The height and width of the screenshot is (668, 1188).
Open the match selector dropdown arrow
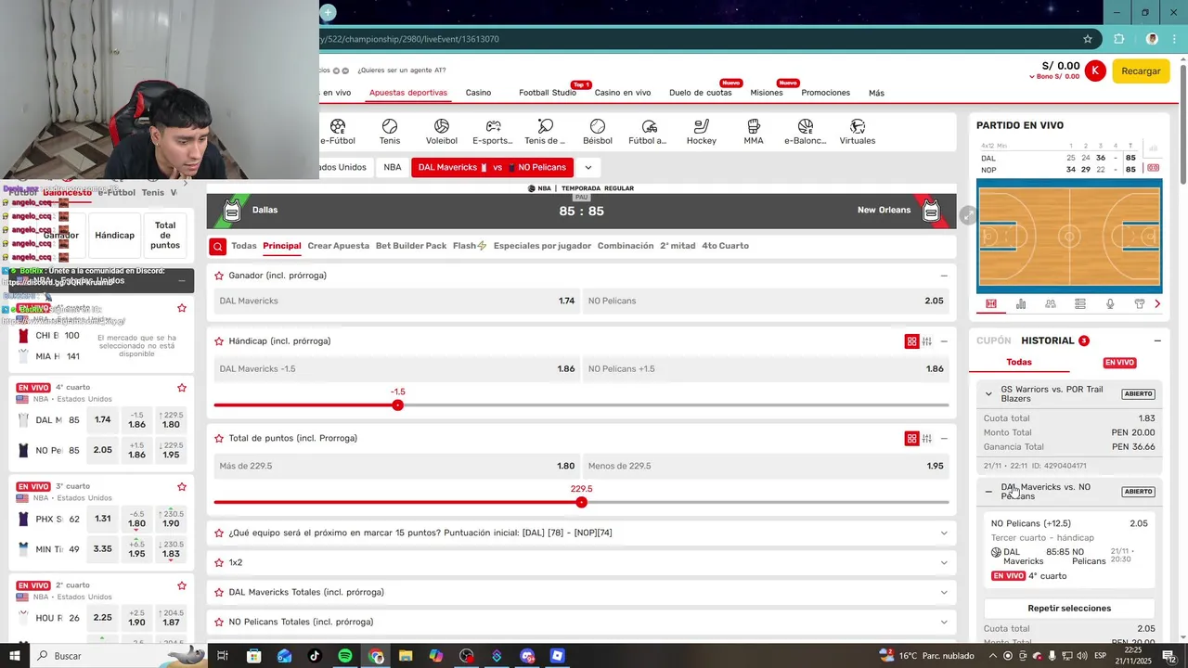click(588, 168)
